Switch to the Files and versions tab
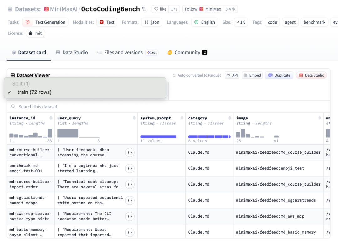This screenshot has height=243, width=338. click(x=123, y=52)
